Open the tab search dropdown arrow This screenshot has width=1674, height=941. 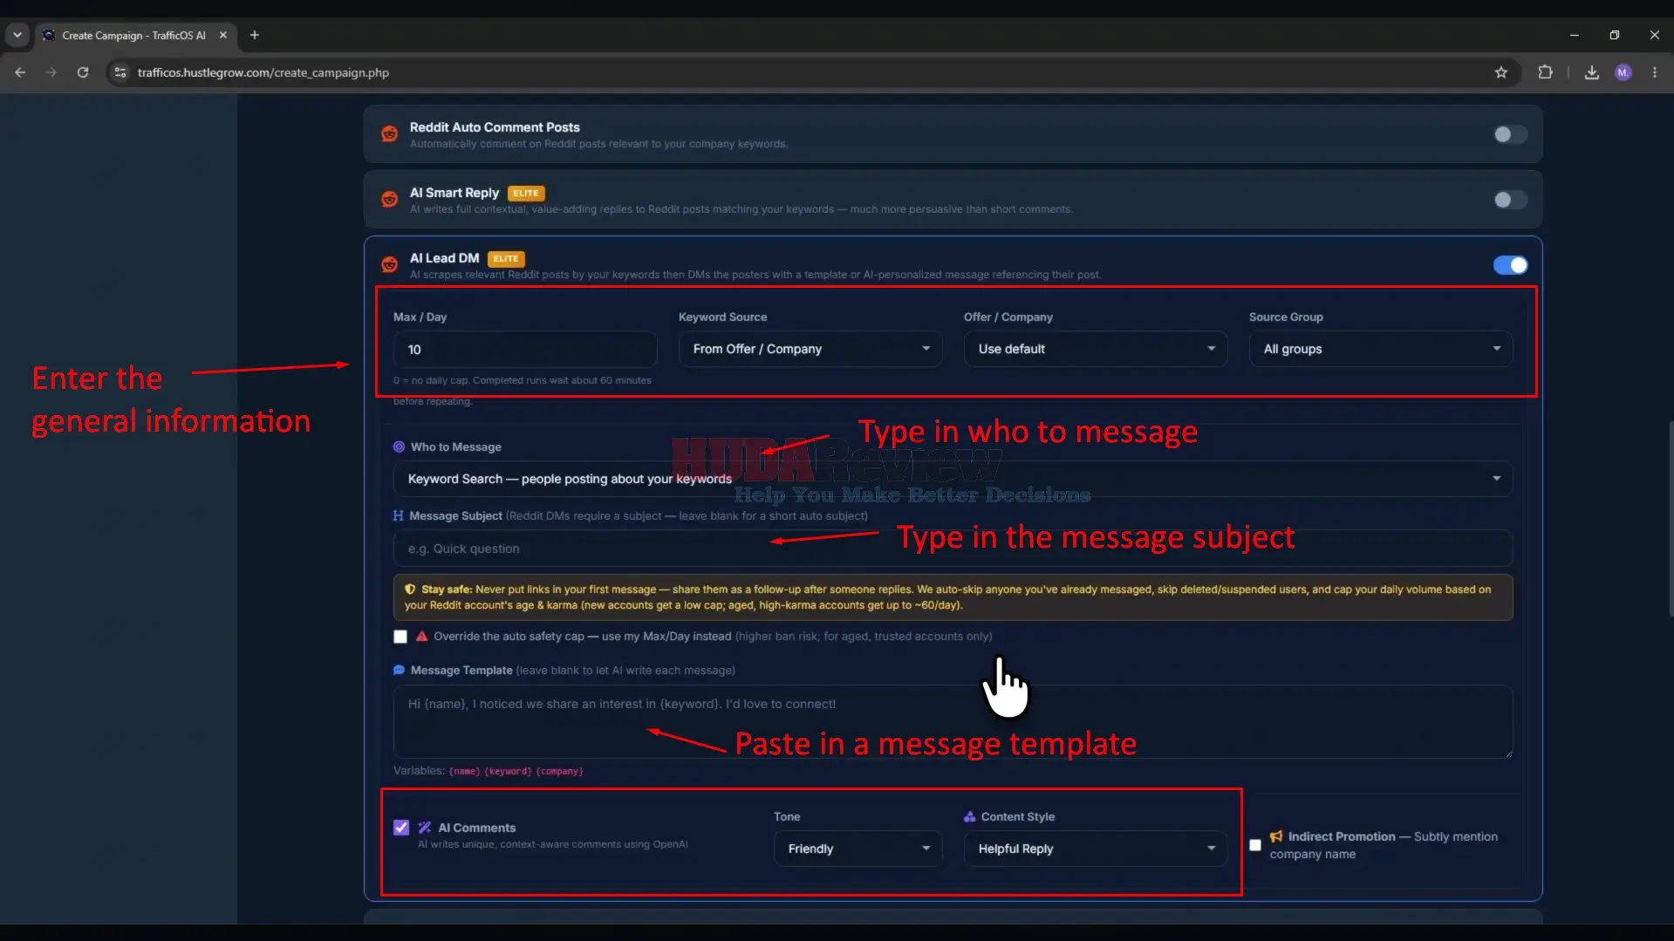[x=17, y=35]
